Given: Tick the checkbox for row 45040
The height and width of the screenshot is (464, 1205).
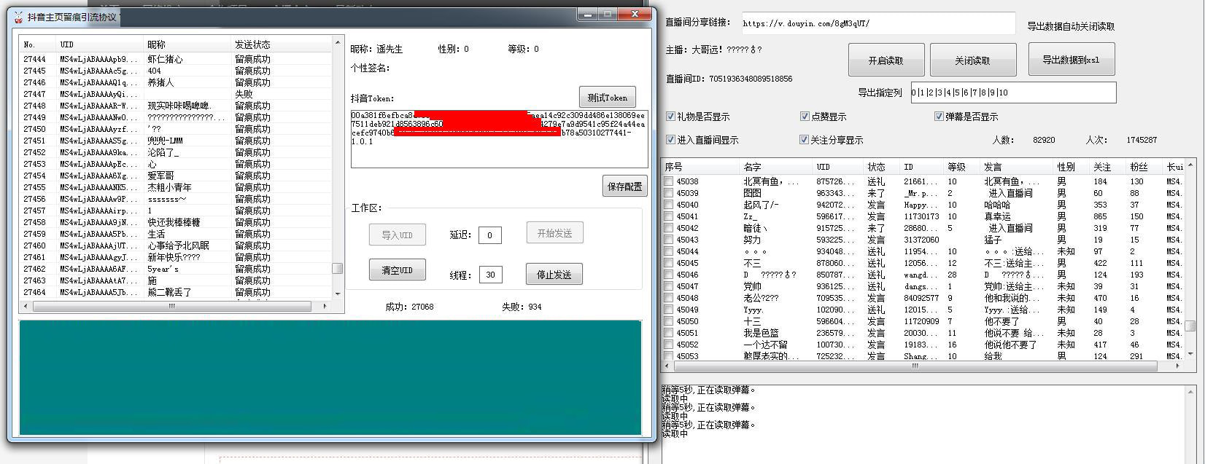Looking at the screenshot, I should click(669, 205).
